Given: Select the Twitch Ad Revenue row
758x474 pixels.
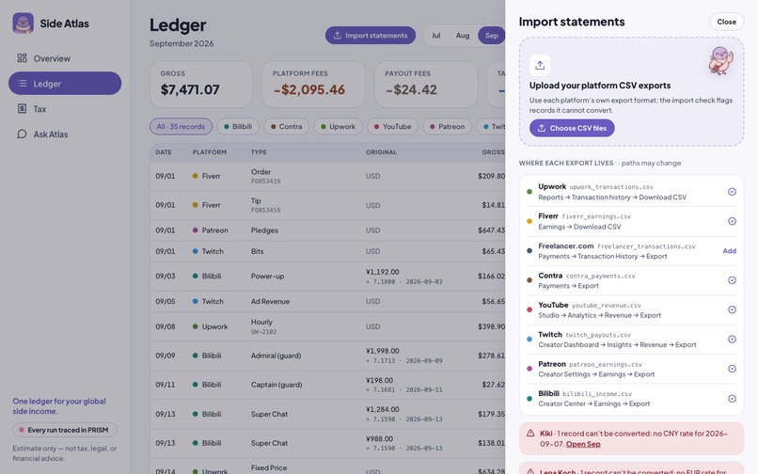Looking at the screenshot, I should [327, 301].
